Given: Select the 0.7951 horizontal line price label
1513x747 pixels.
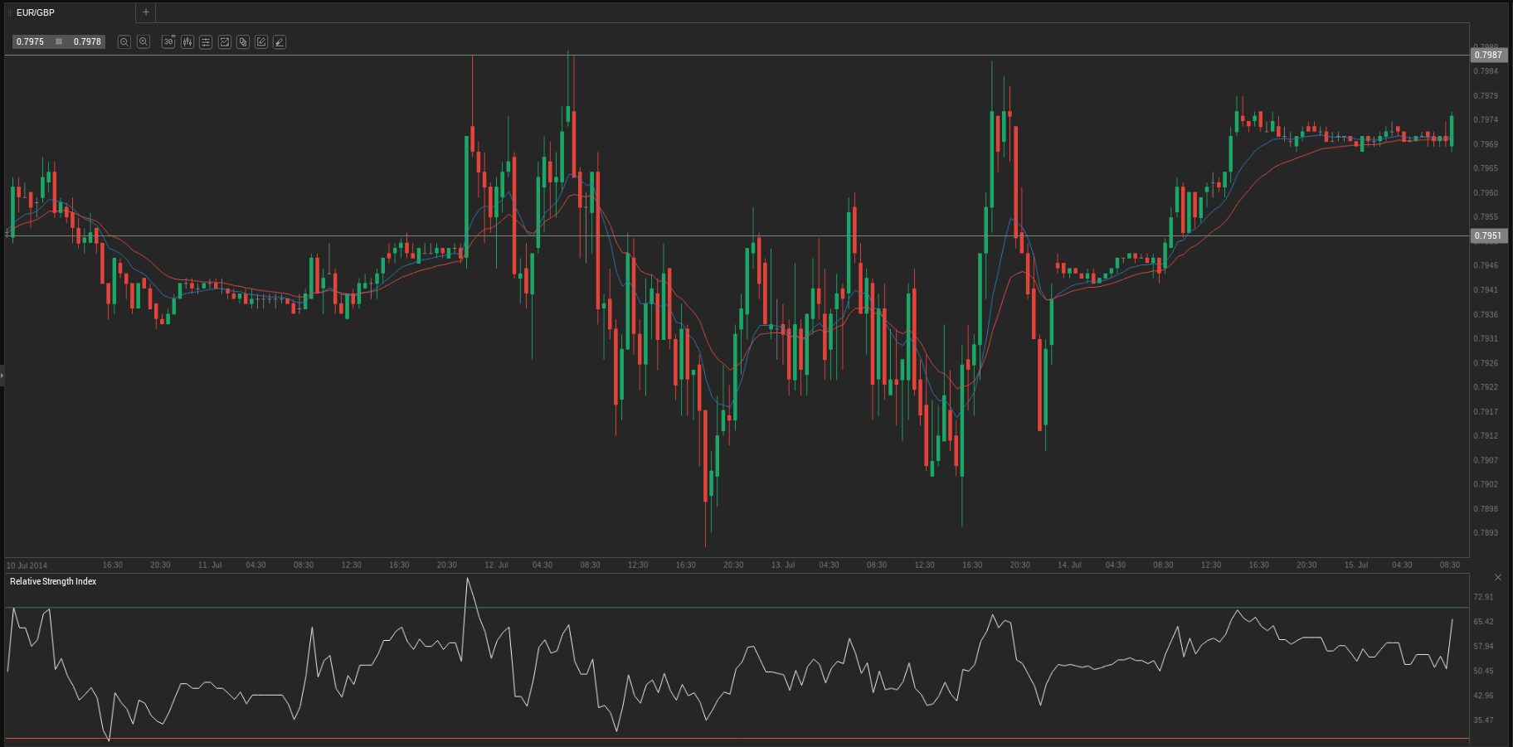Looking at the screenshot, I should 1488,235.
